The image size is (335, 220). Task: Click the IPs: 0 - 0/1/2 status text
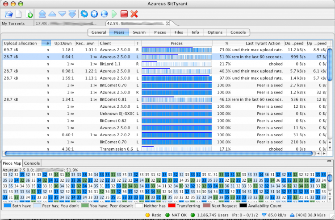click(245, 215)
